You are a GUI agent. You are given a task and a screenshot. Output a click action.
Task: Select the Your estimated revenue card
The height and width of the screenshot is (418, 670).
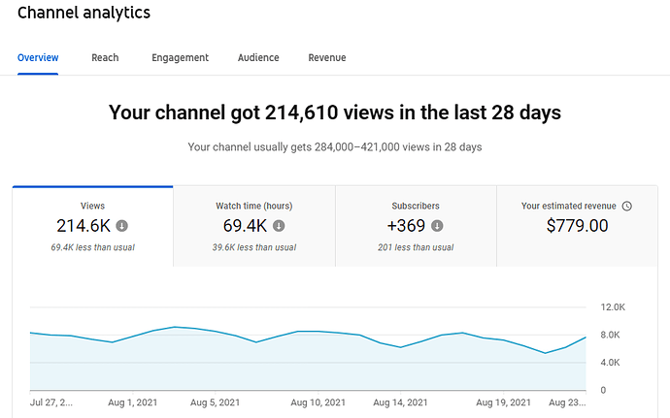577,226
